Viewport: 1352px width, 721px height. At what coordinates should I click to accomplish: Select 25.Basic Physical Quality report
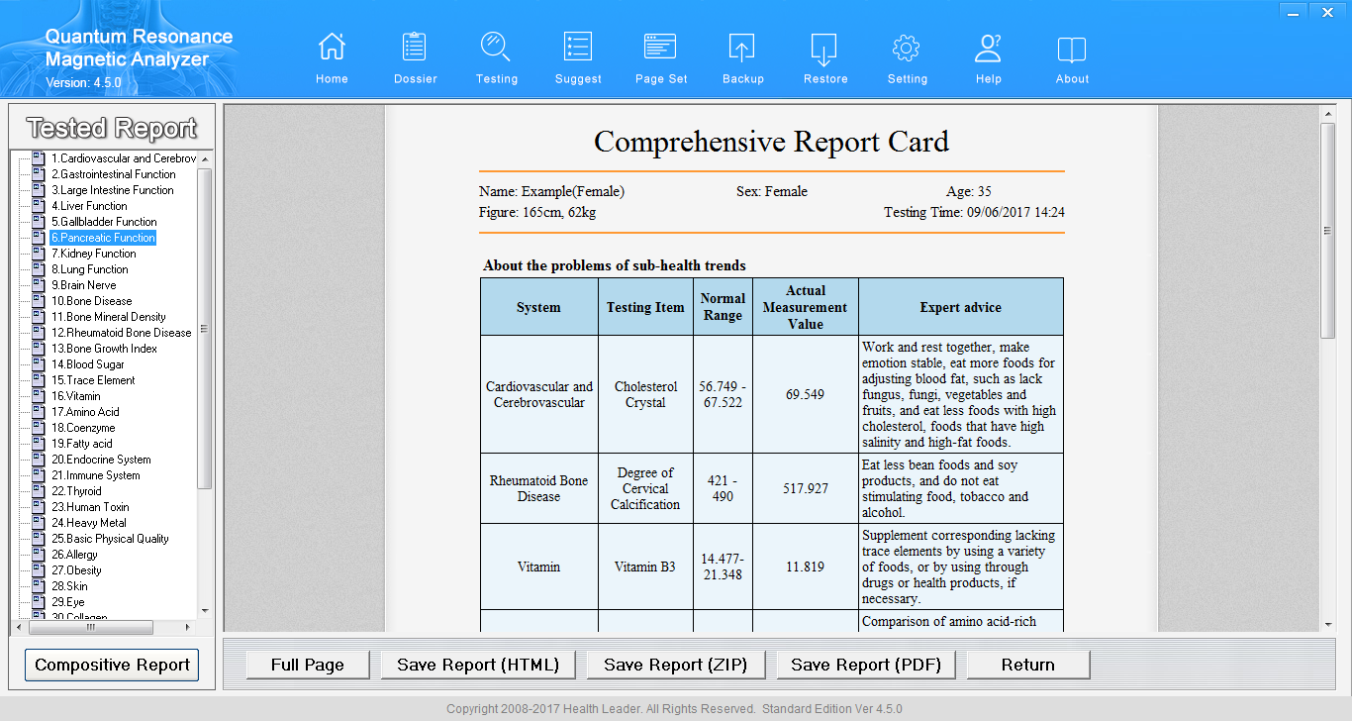click(111, 539)
